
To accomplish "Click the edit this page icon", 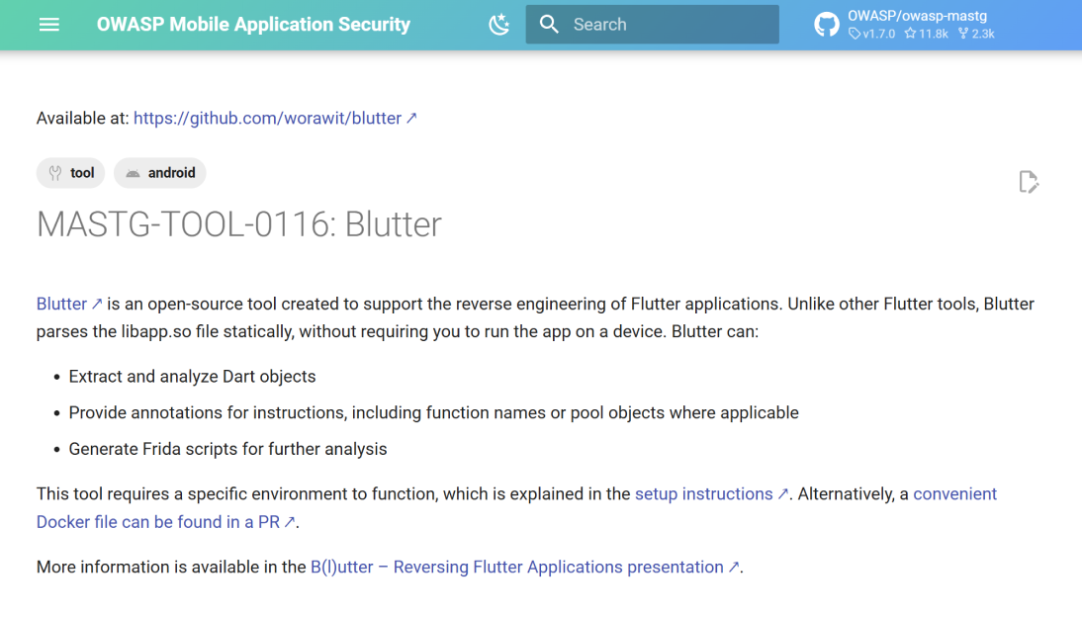I will click(1029, 182).
